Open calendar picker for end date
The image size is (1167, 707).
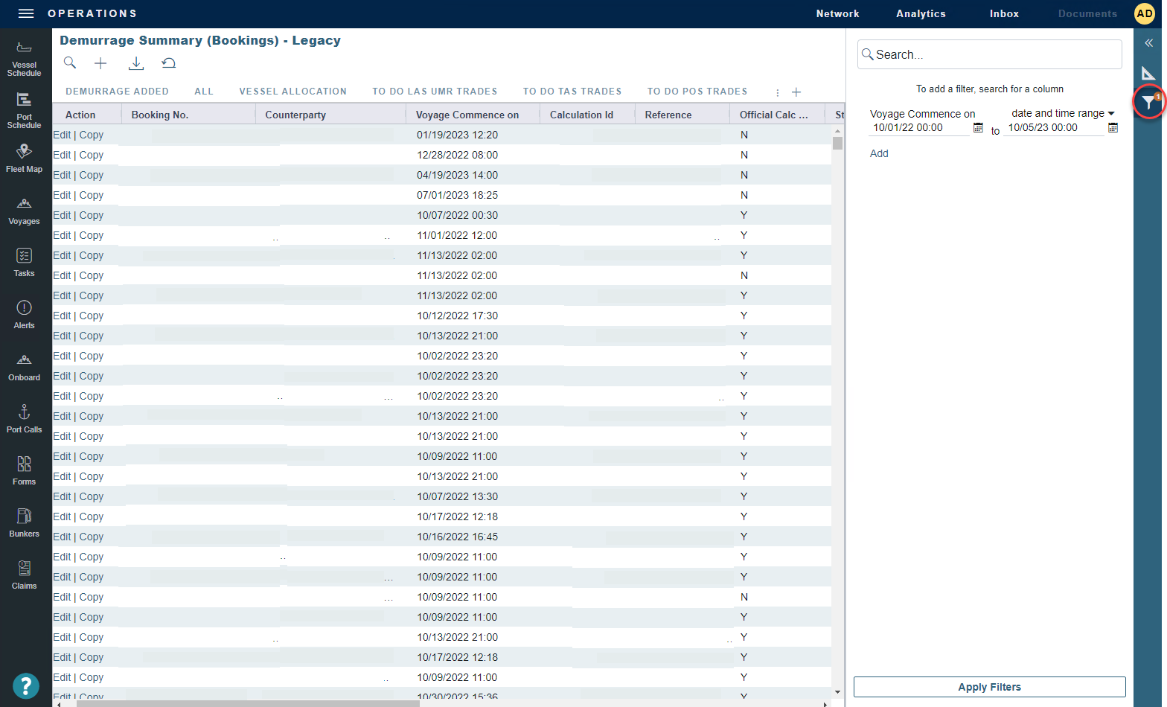[1113, 128]
